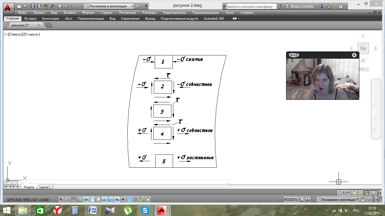Click the Windows Start button
385x216 pixels.
[7, 210]
